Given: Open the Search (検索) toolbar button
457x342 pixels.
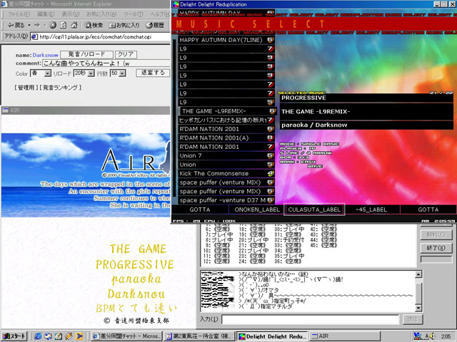Looking at the screenshot, I should tap(93, 25).
